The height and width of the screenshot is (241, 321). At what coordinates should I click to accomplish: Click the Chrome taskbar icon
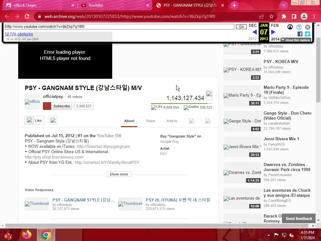pyautogui.click(x=46, y=235)
